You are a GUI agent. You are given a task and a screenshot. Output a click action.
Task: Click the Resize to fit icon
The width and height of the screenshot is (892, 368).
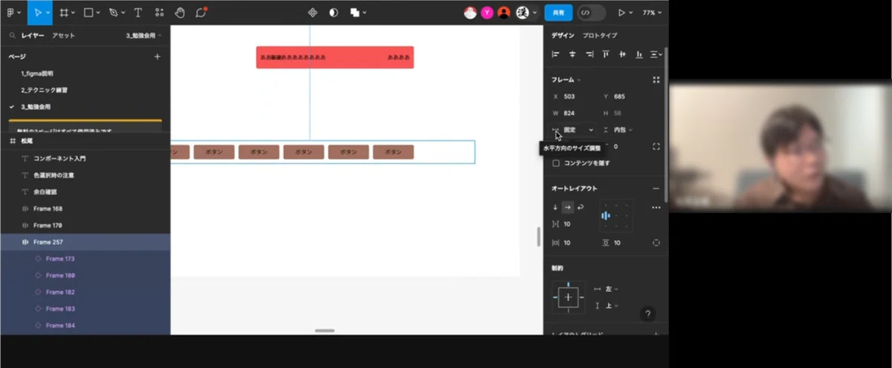click(x=656, y=79)
